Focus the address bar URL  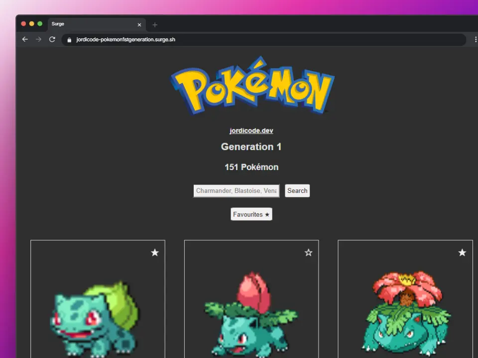point(199,40)
